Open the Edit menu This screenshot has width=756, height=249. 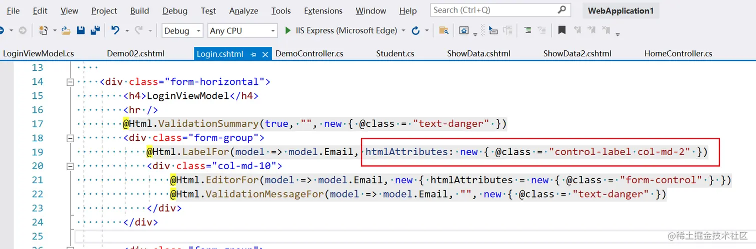tap(40, 10)
